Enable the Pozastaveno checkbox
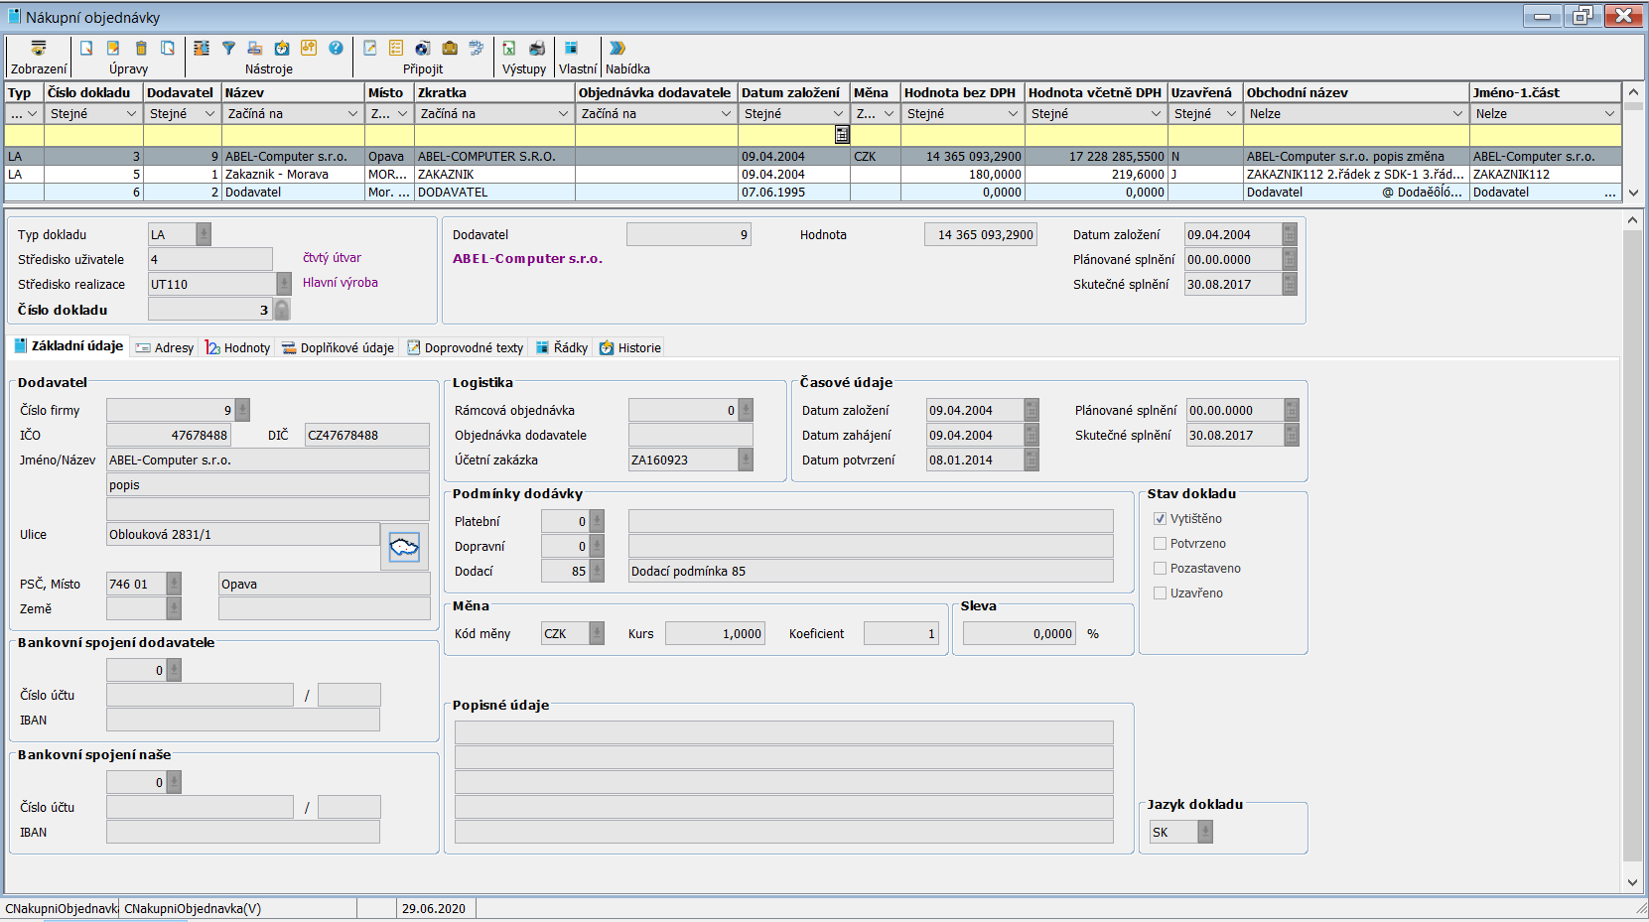 click(1160, 569)
